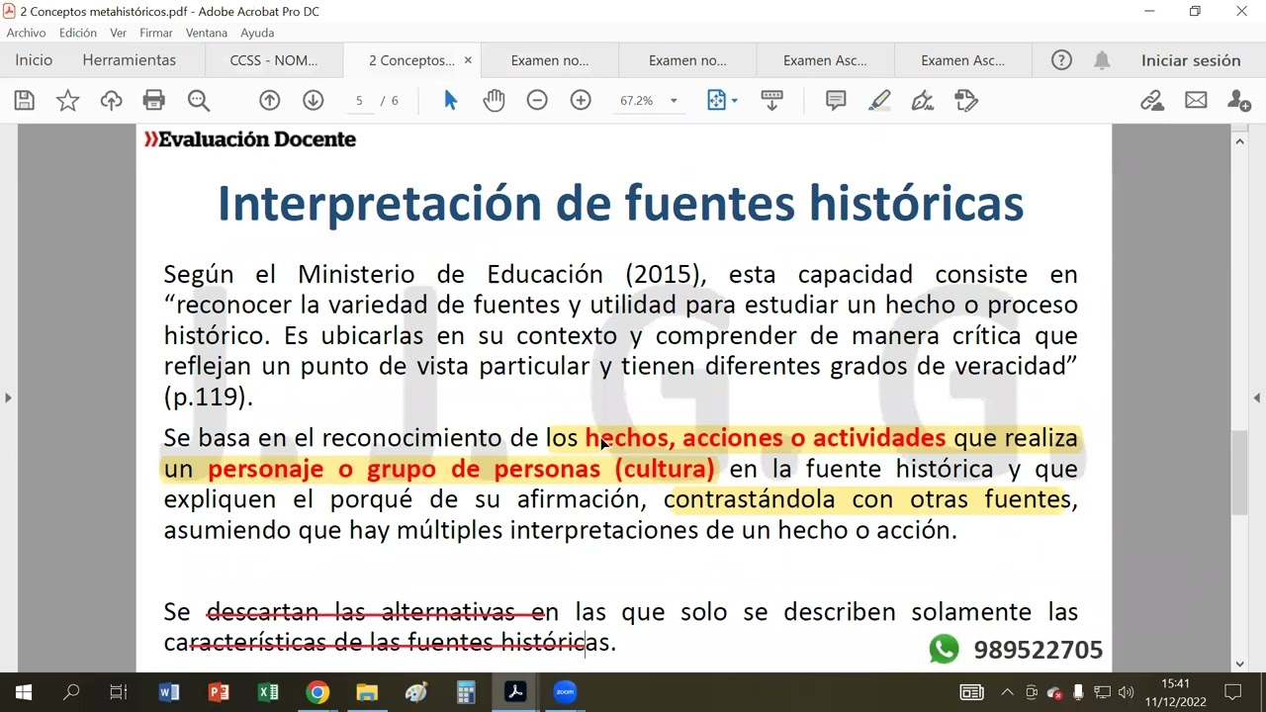Viewport: 1266px width, 712px height.
Task: Activate the Selection arrow tool
Action: 450,100
